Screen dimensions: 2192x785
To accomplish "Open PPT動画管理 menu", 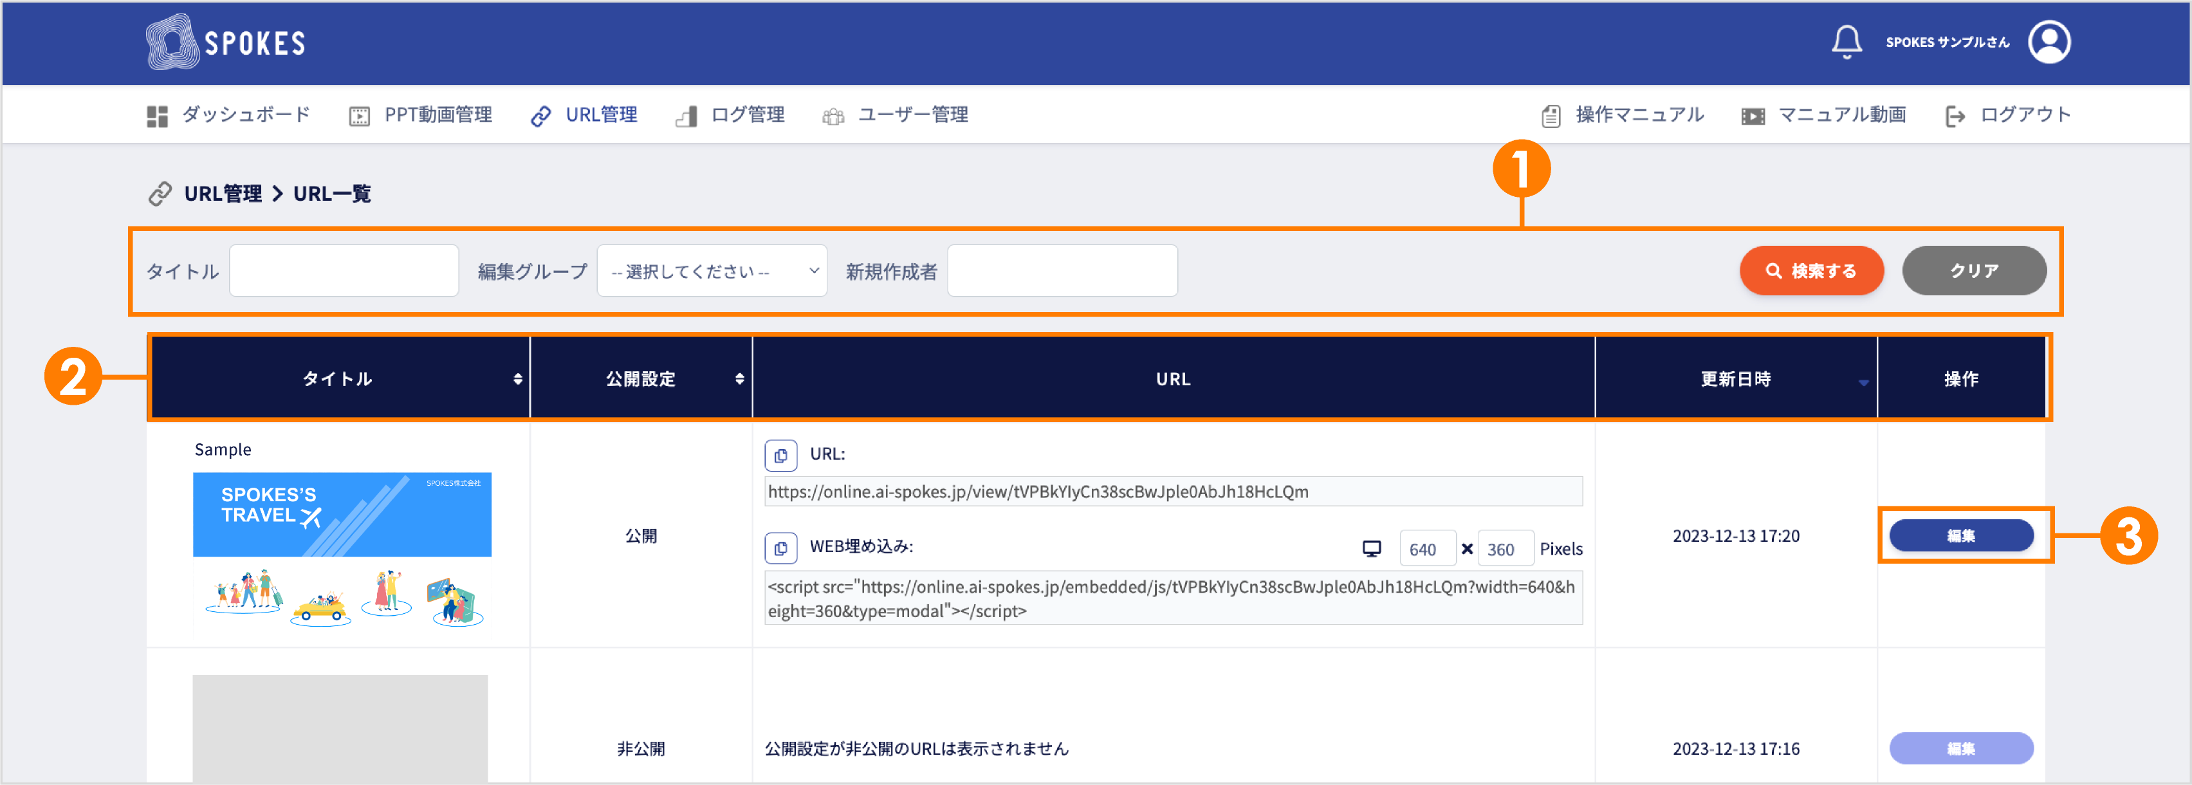I will (x=438, y=115).
